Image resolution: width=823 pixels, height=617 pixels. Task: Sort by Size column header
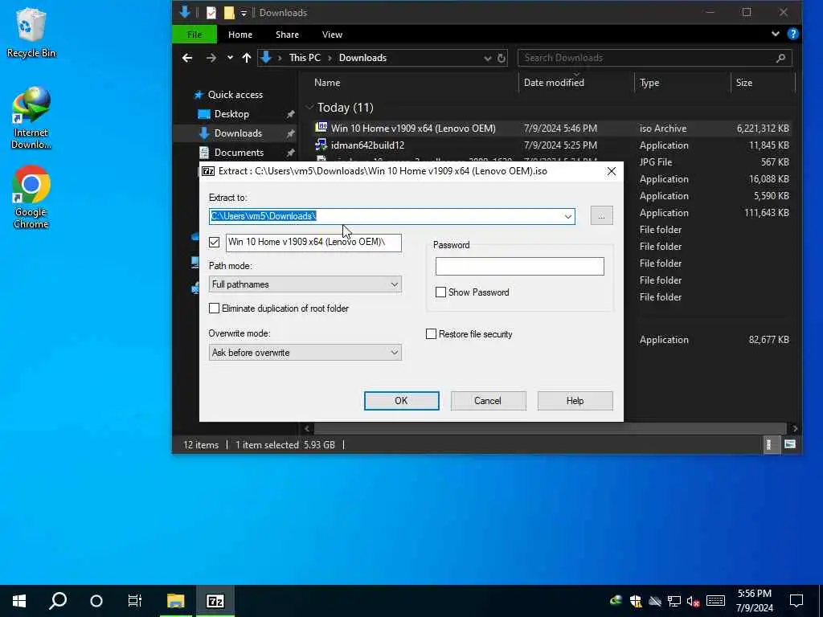743,83
